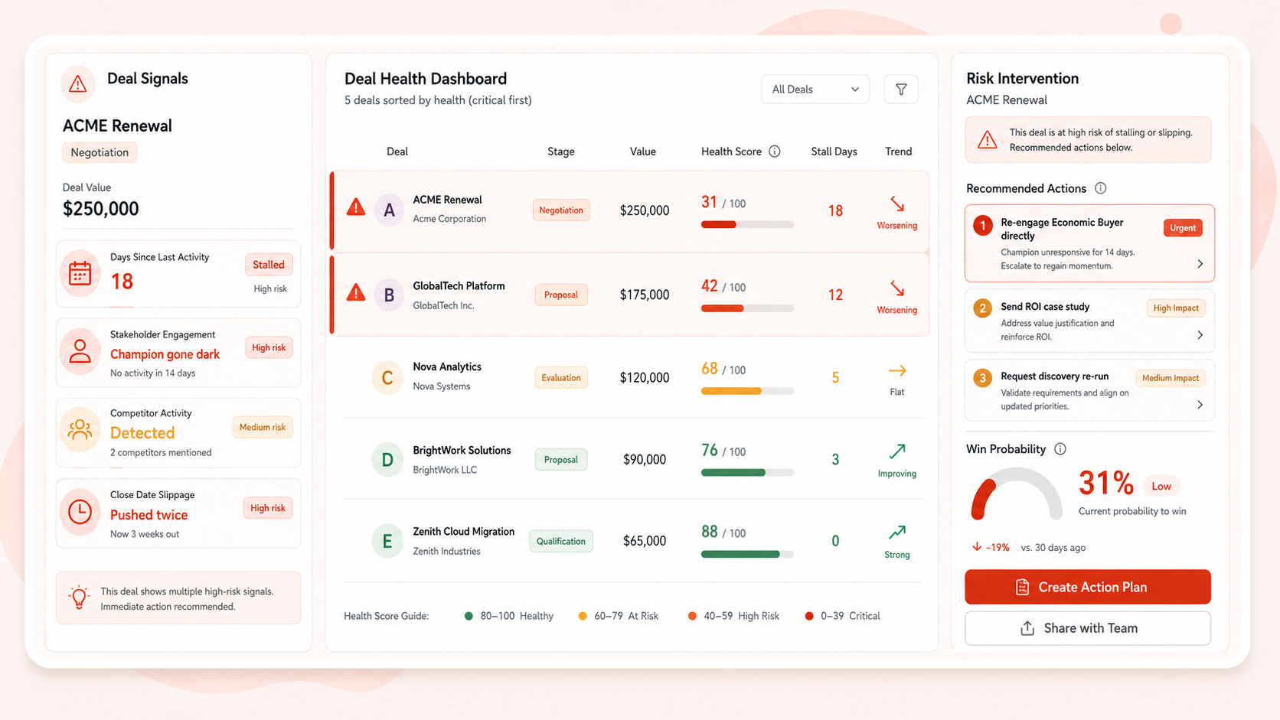1280x720 pixels.
Task: Click Zenith Cloud Migration health score bar
Action: [747, 554]
